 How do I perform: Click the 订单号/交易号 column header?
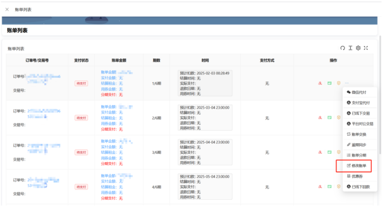pos(37,60)
